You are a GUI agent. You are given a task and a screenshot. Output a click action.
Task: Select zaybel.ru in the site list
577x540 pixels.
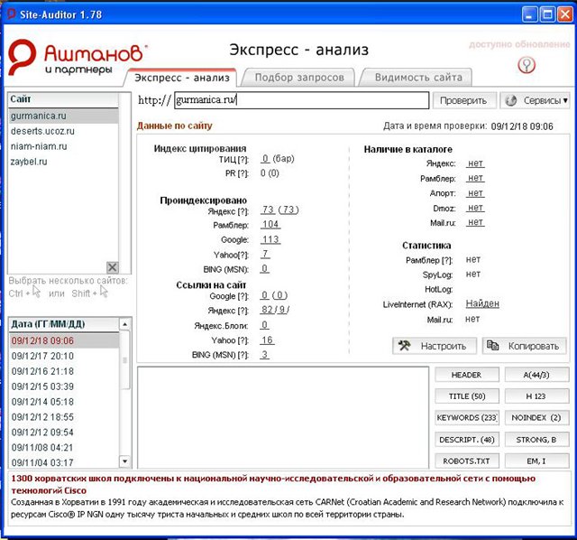click(31, 160)
